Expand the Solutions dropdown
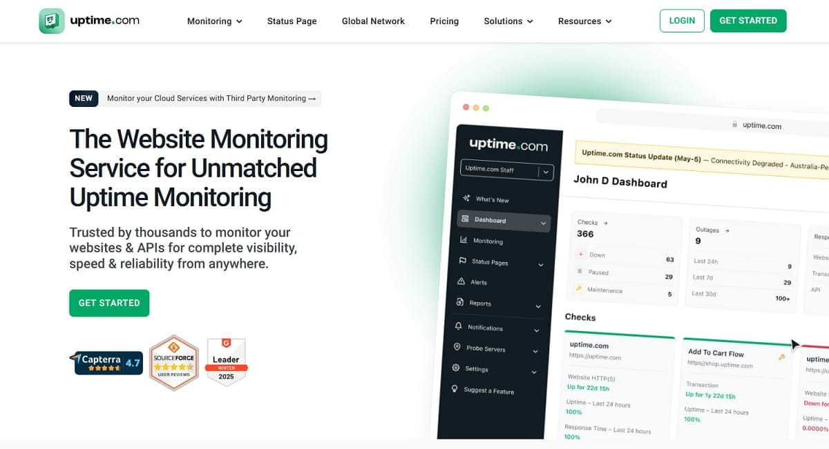This screenshot has width=829, height=449. pos(508,21)
